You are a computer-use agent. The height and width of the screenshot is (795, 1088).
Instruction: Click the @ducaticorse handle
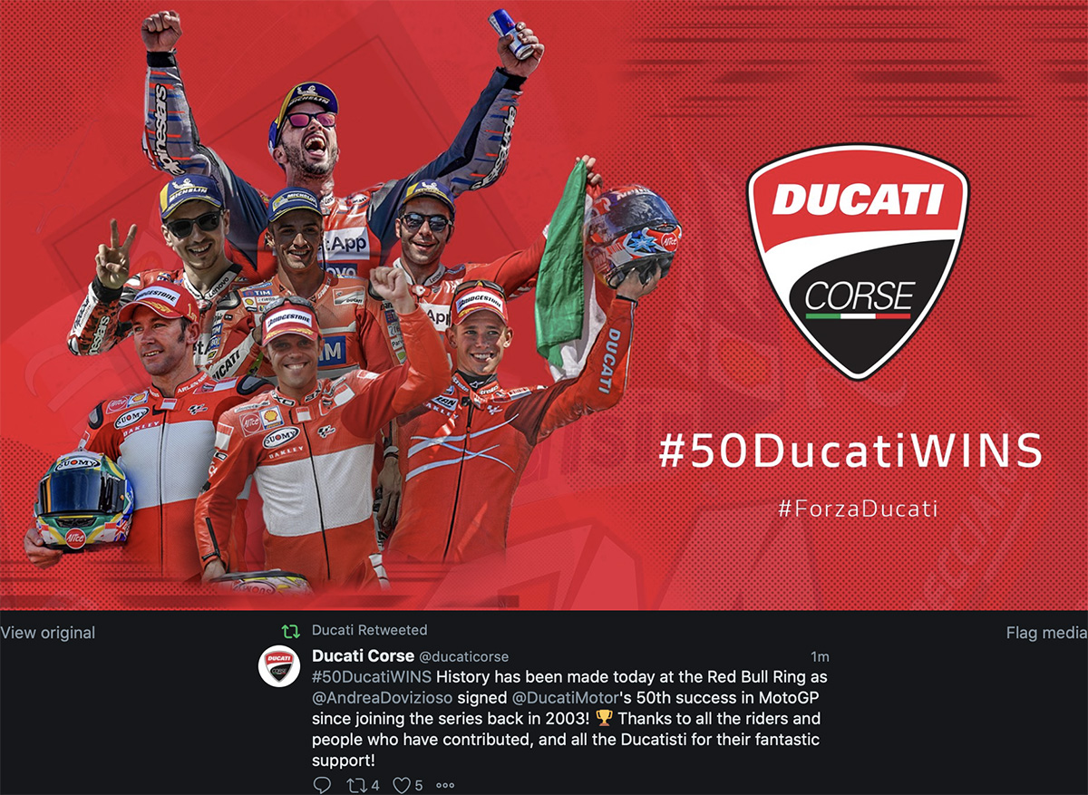pos(463,656)
